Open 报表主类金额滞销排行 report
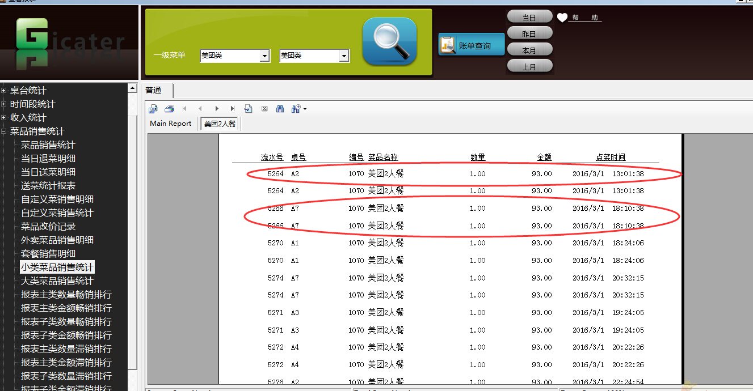This screenshot has width=753, height=391. click(66, 363)
